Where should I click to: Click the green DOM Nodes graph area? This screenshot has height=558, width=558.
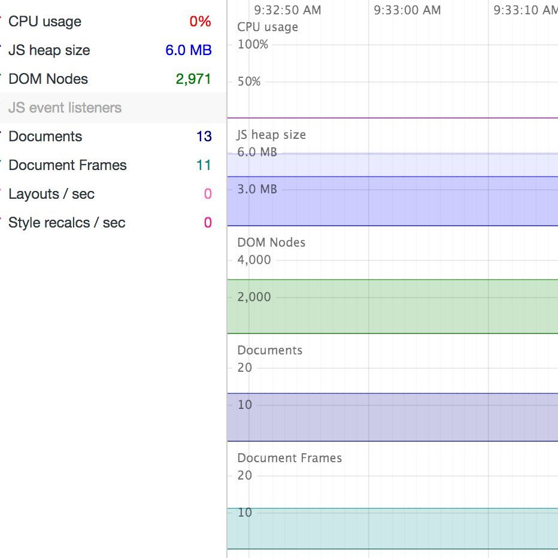tap(393, 307)
